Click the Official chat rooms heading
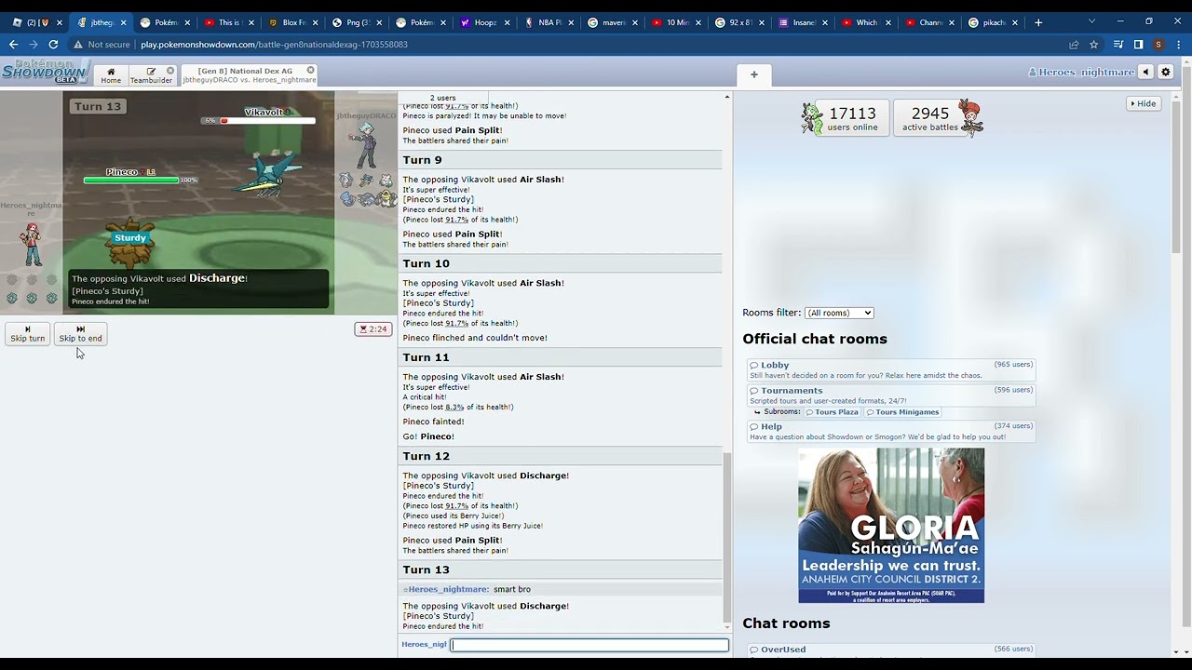 (x=815, y=339)
